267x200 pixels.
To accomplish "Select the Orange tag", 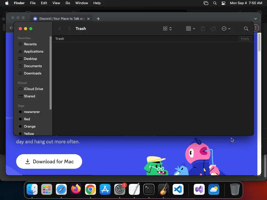I will click(27, 127).
